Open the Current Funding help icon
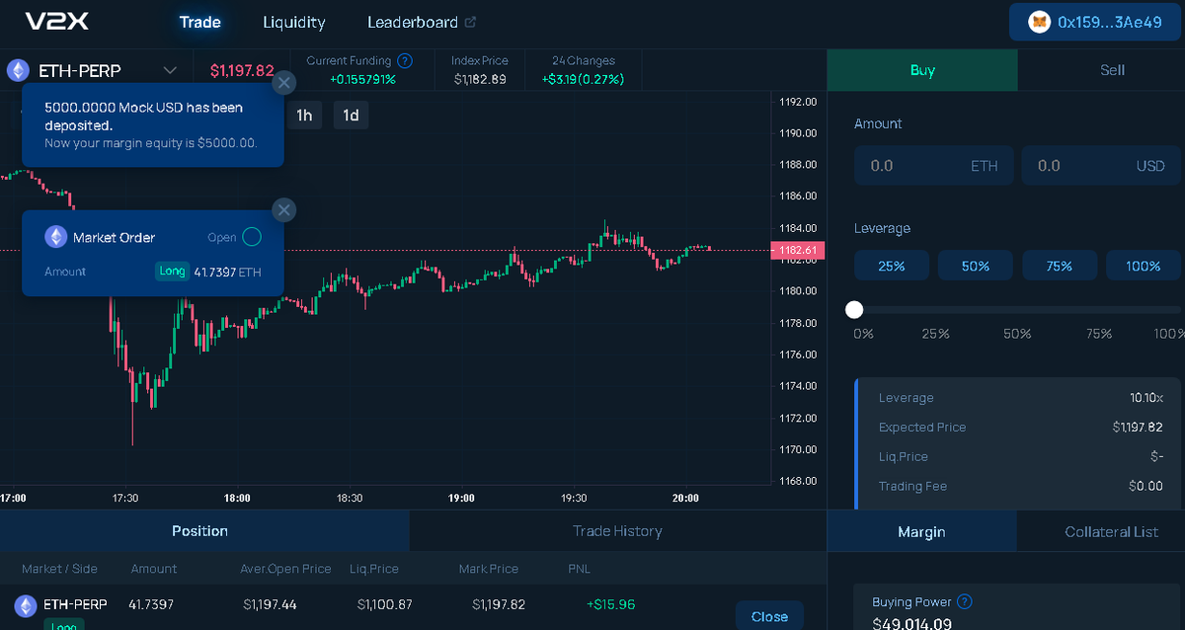Image resolution: width=1185 pixels, height=630 pixels. 404,60
